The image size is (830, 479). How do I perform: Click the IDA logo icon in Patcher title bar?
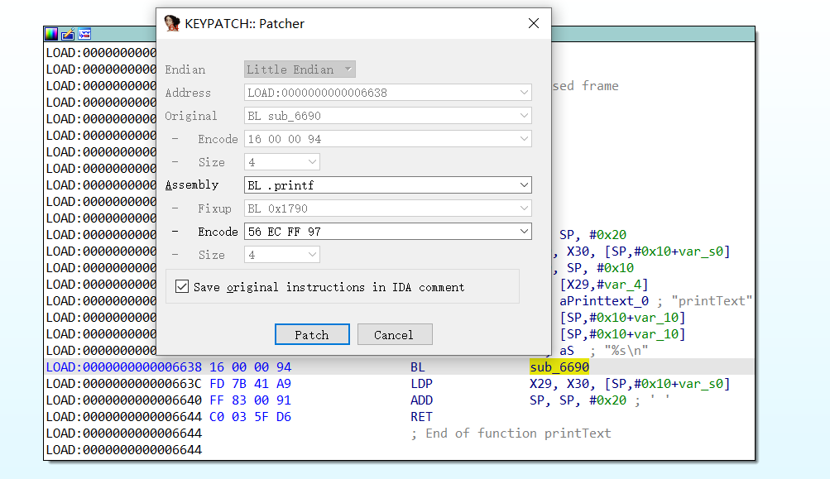point(172,23)
